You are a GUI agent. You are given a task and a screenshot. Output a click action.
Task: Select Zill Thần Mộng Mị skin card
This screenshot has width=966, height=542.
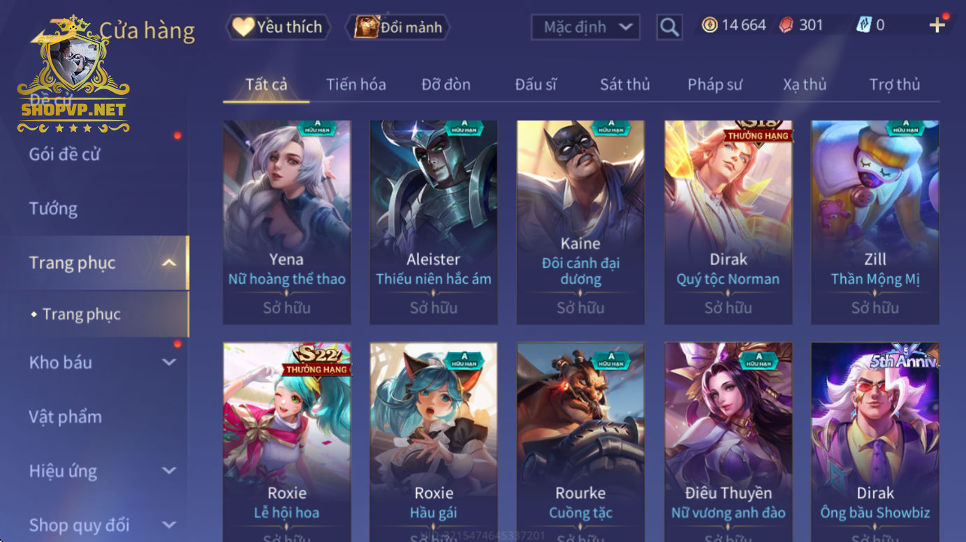tap(874, 223)
